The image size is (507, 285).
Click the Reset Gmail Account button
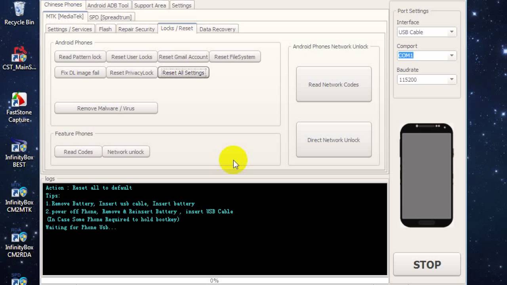(183, 57)
